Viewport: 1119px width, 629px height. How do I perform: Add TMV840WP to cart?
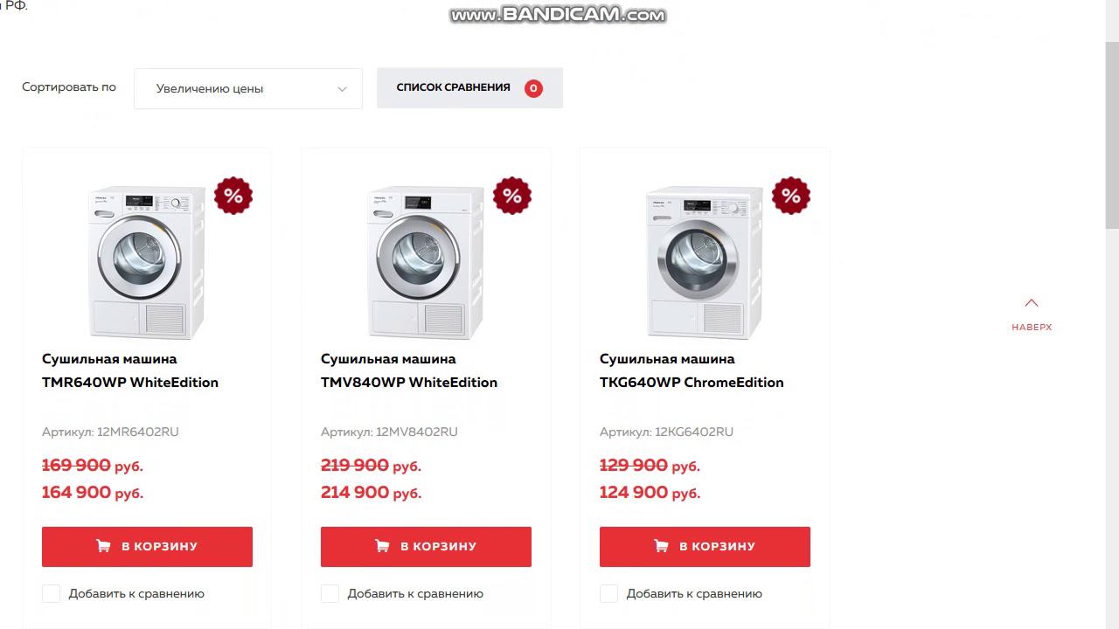pyautogui.click(x=426, y=547)
